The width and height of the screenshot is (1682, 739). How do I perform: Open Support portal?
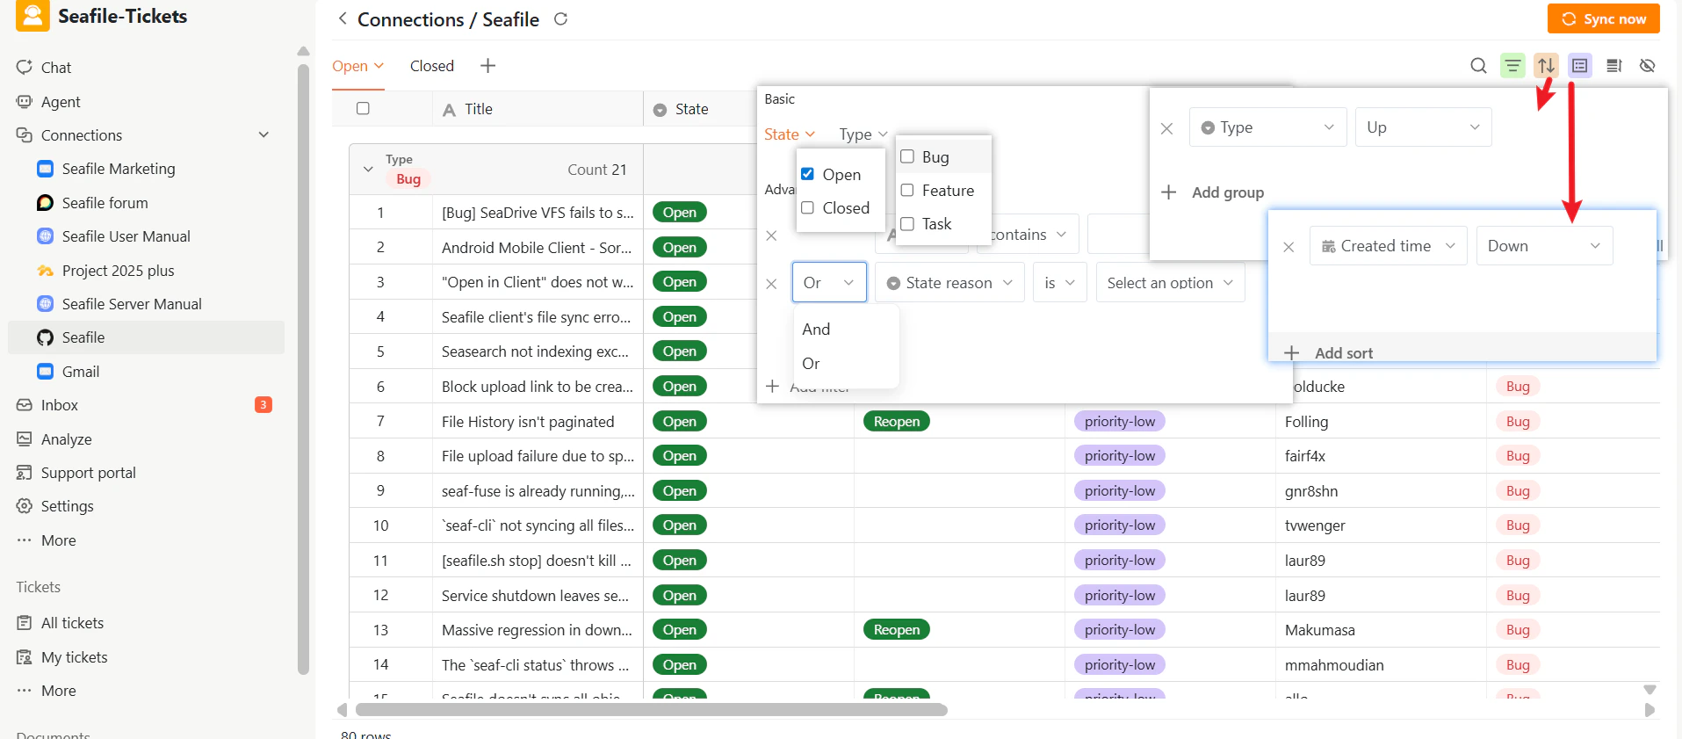coord(88,473)
